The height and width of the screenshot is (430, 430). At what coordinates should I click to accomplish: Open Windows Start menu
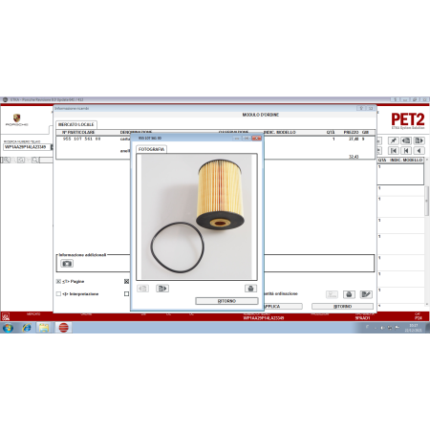pyautogui.click(x=8, y=328)
